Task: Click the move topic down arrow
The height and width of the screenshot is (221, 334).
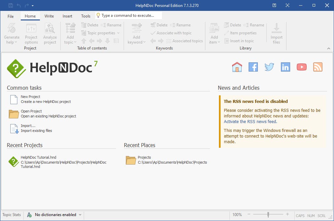Action: pyautogui.click(x=107, y=41)
